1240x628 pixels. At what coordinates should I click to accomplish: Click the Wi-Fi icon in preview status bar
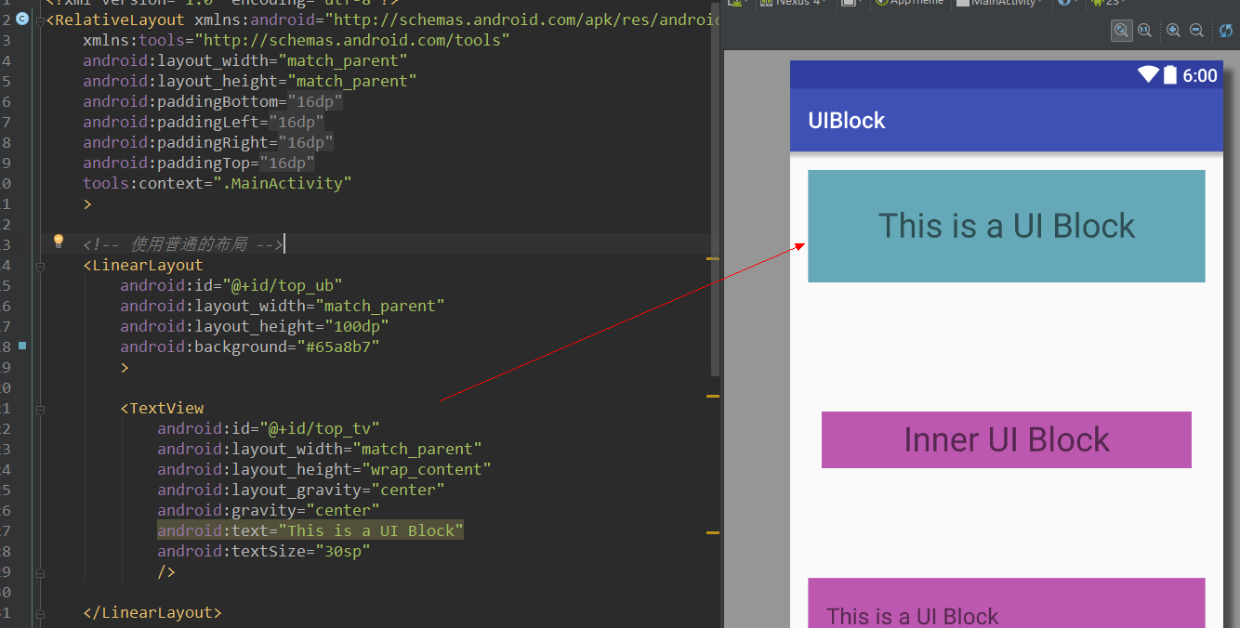coord(1148,75)
